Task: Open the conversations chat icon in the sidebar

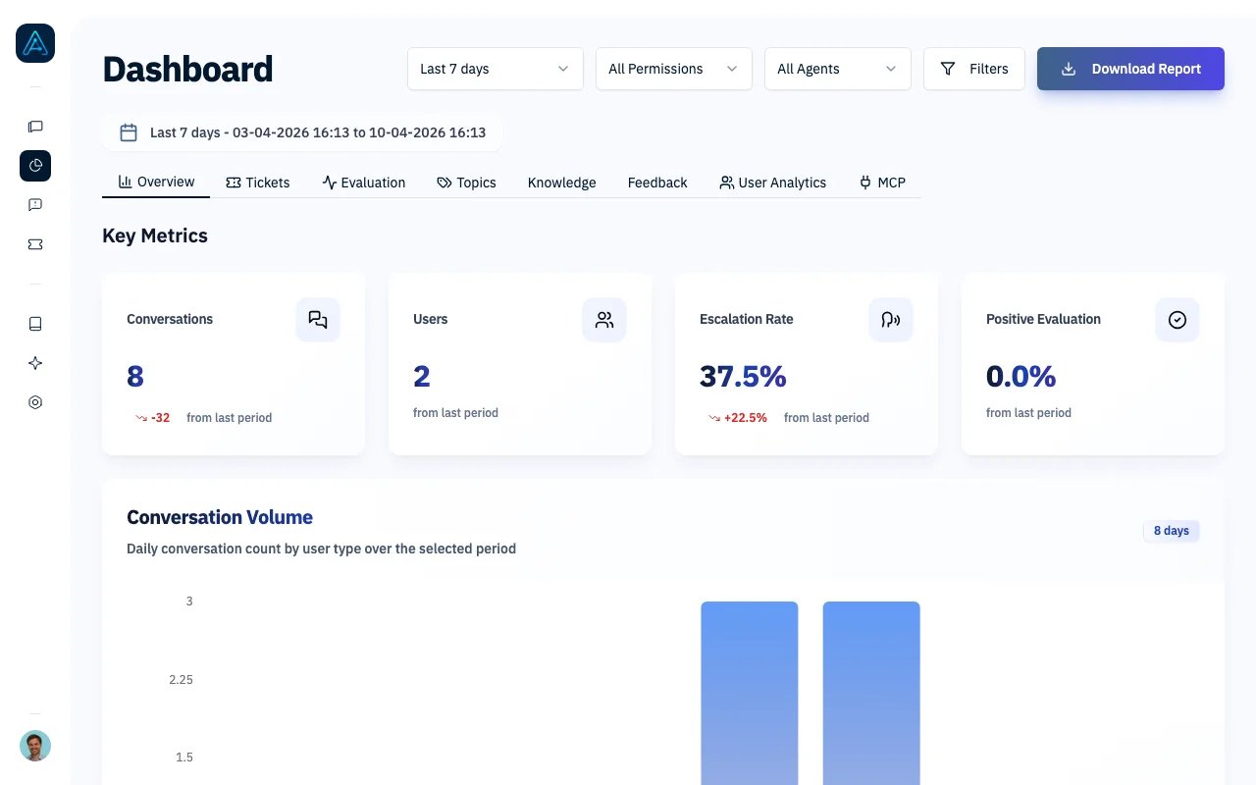Action: (35, 127)
